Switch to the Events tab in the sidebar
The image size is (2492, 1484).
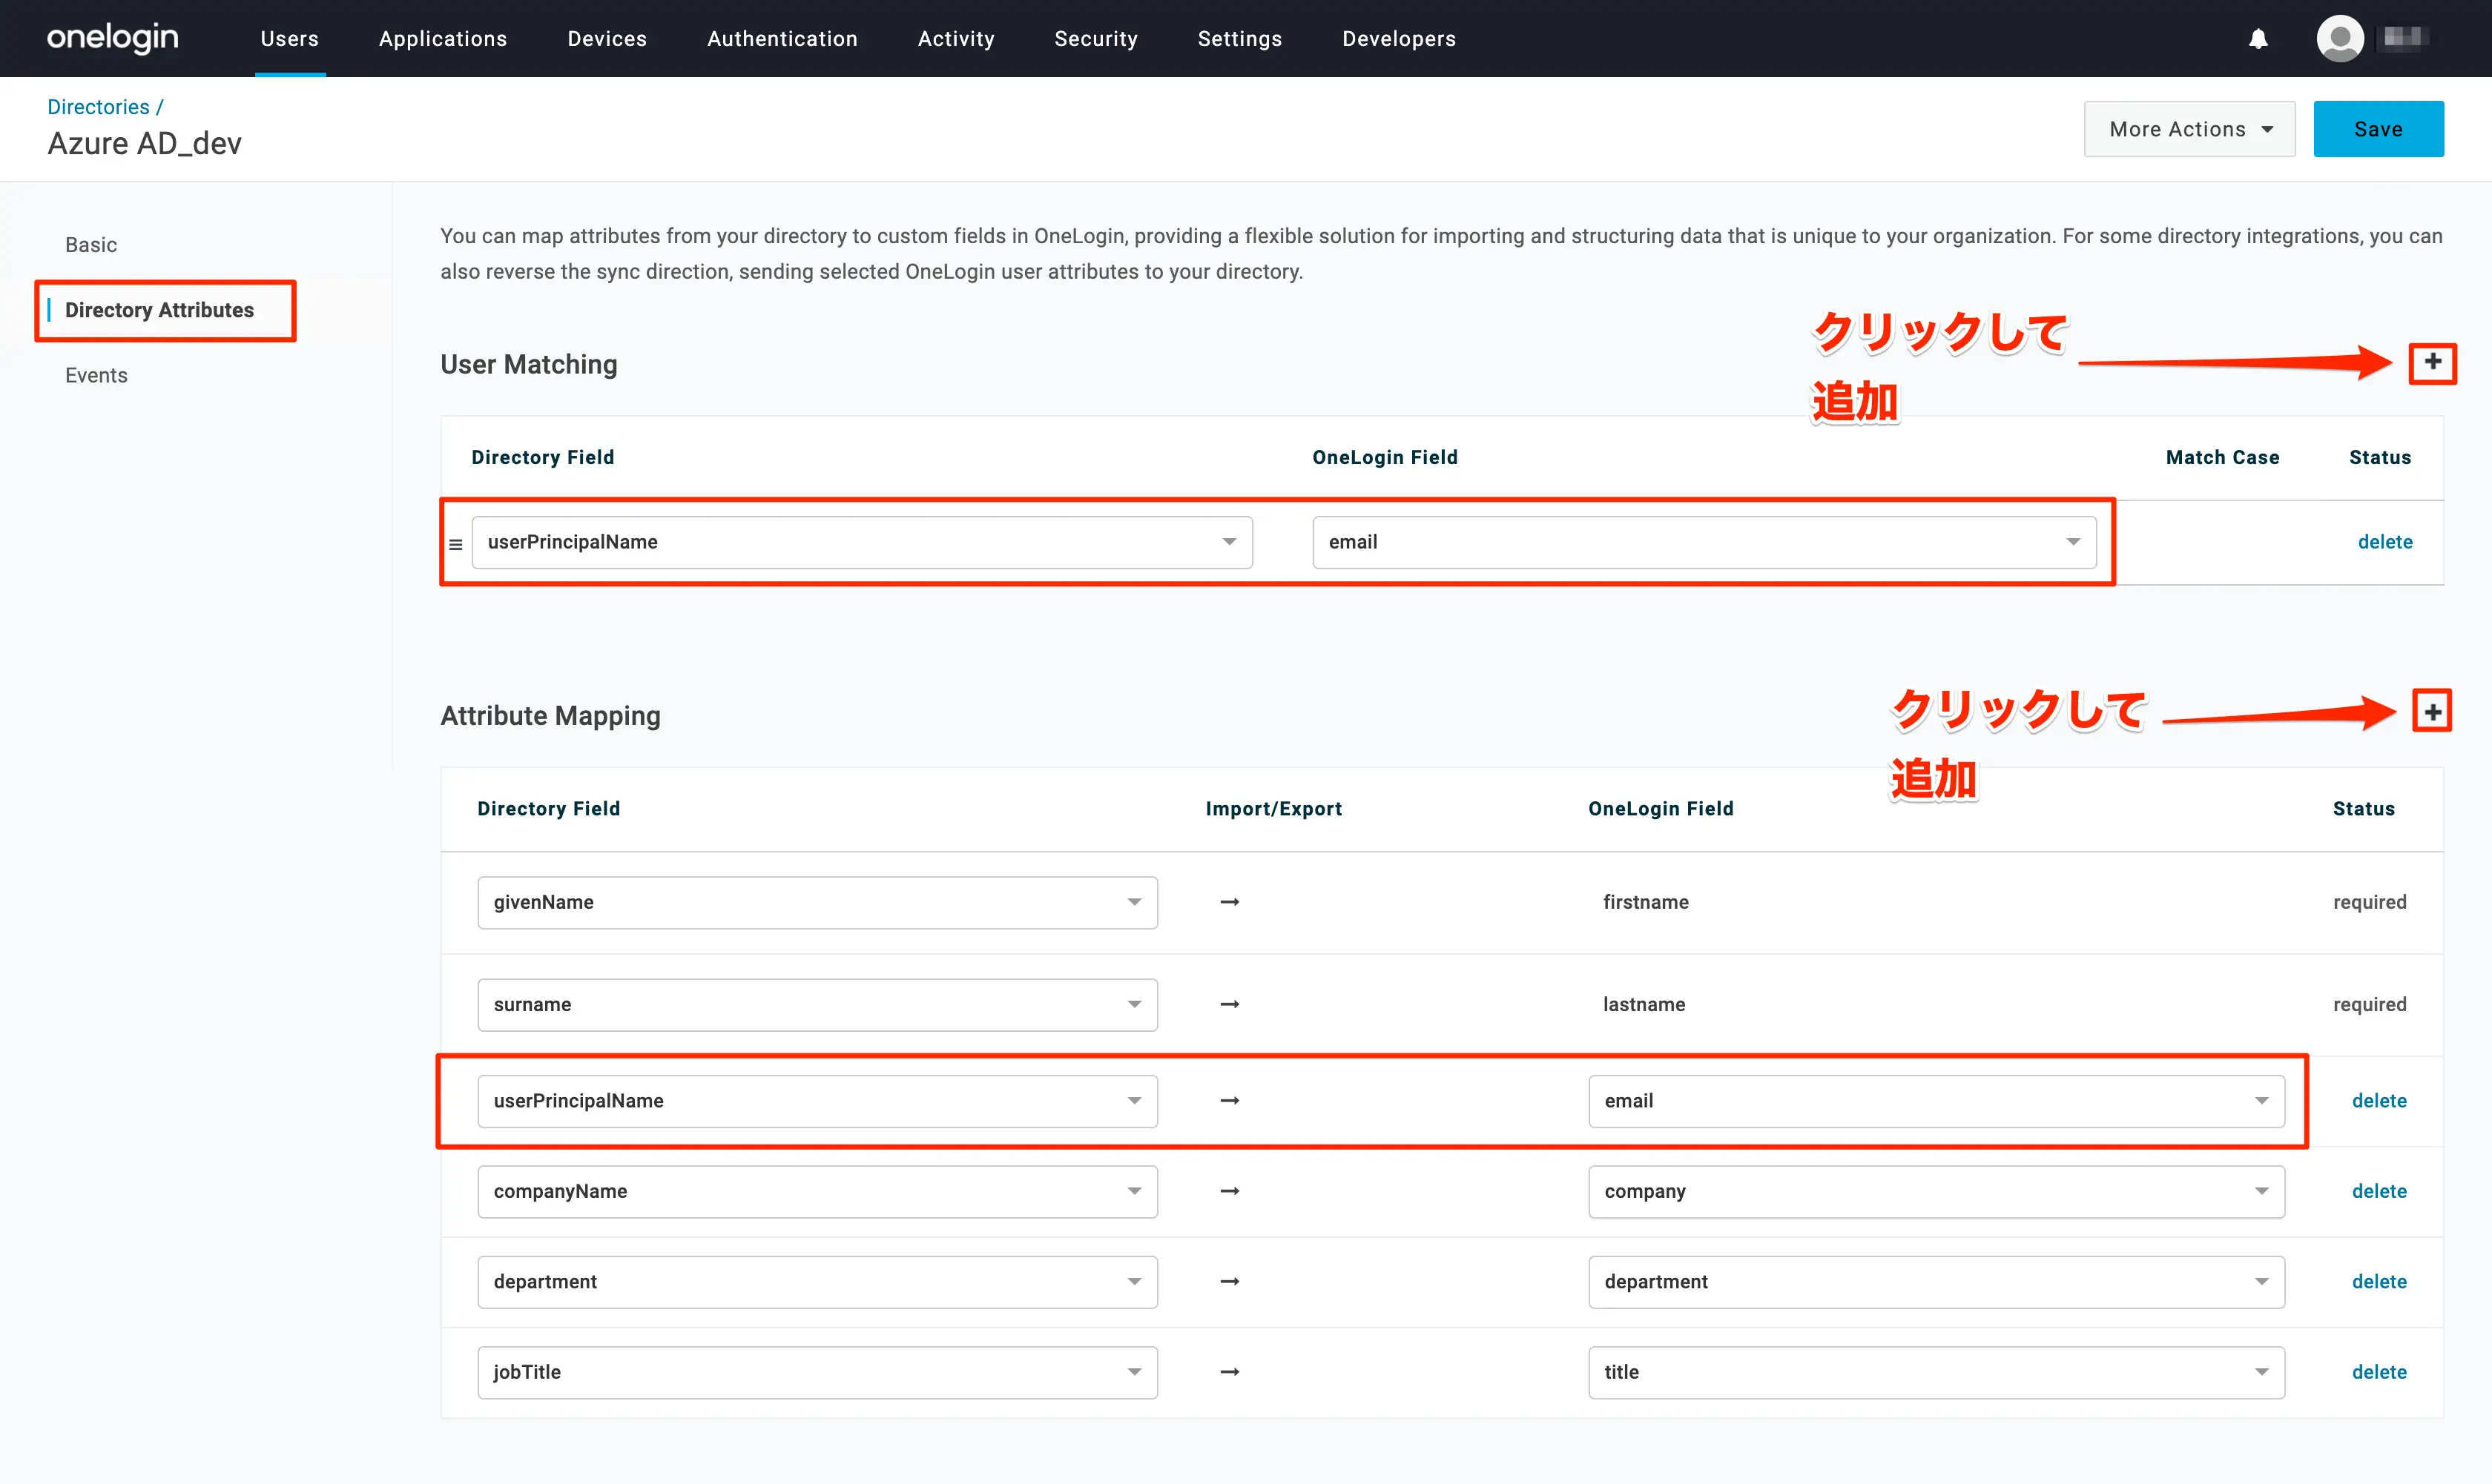coord(96,375)
